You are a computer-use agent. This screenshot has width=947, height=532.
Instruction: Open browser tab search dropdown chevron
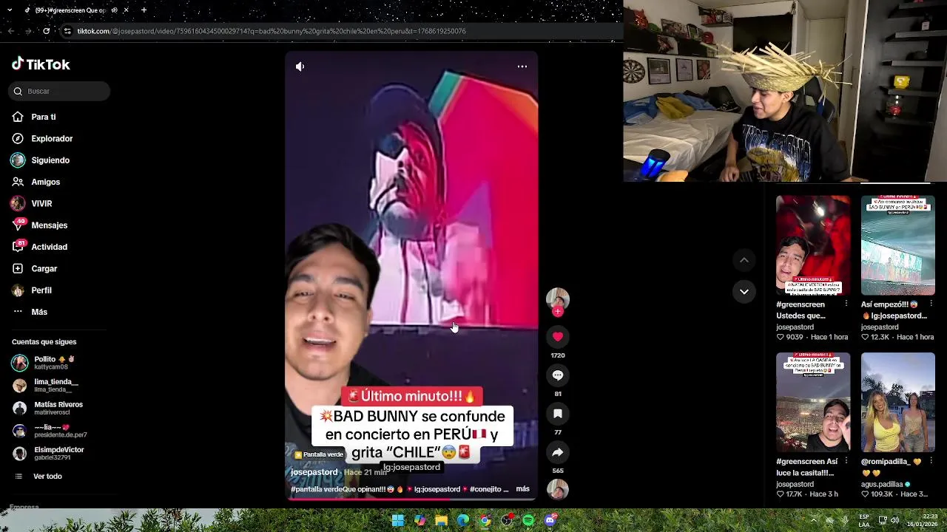pyautogui.click(x=8, y=10)
